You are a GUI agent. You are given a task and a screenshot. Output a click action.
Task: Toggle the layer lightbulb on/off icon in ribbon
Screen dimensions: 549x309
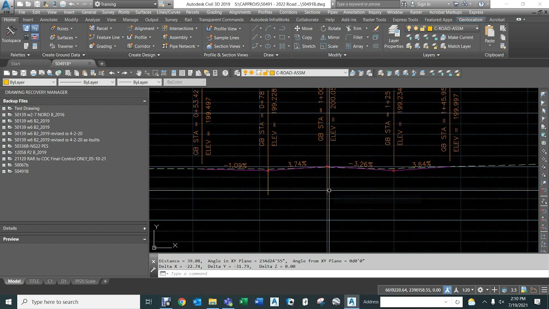coord(409,28)
